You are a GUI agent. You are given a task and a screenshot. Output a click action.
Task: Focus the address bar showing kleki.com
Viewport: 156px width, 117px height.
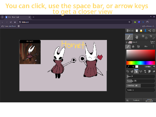point(75,22)
